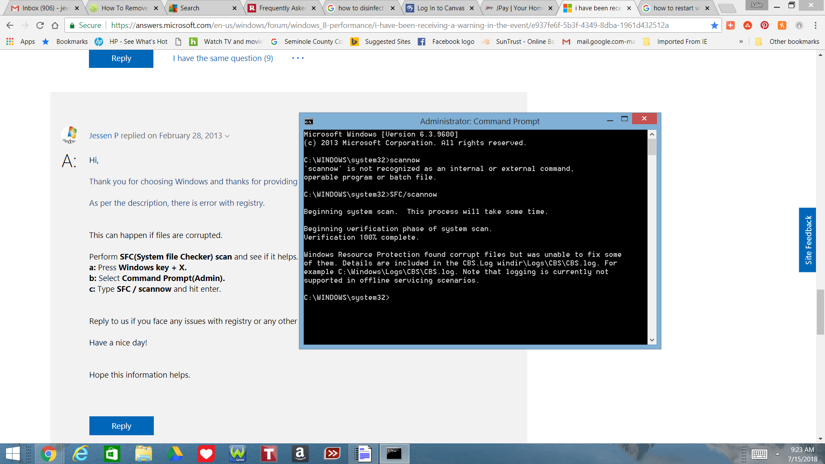Click the Pinterest extension icon

764,25
